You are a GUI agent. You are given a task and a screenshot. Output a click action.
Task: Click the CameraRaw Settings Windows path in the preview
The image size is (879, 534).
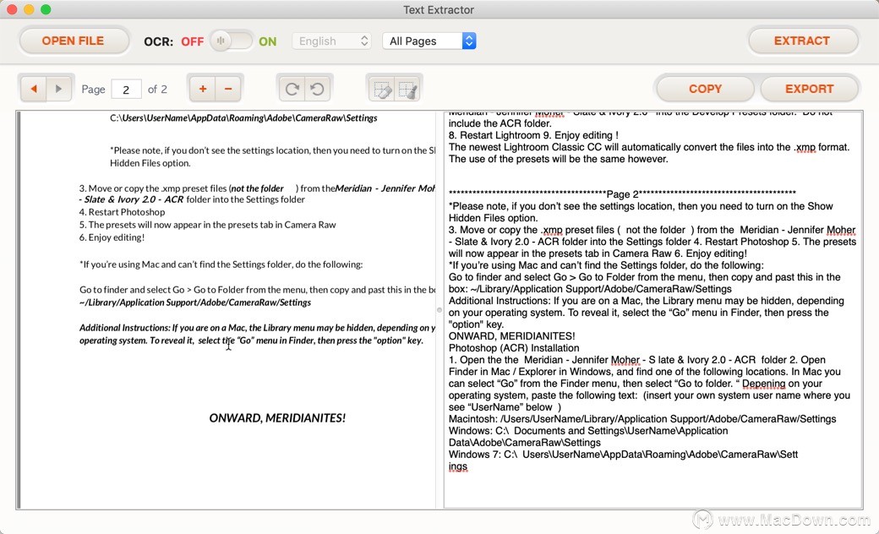244,117
